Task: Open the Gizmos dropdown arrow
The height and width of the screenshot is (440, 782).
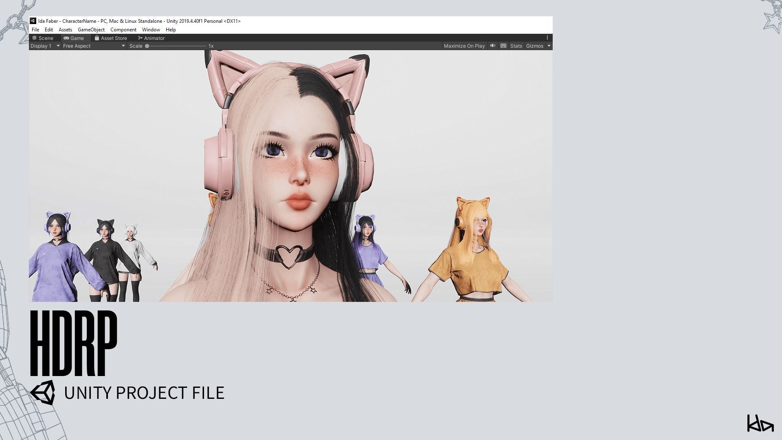Action: coord(549,46)
